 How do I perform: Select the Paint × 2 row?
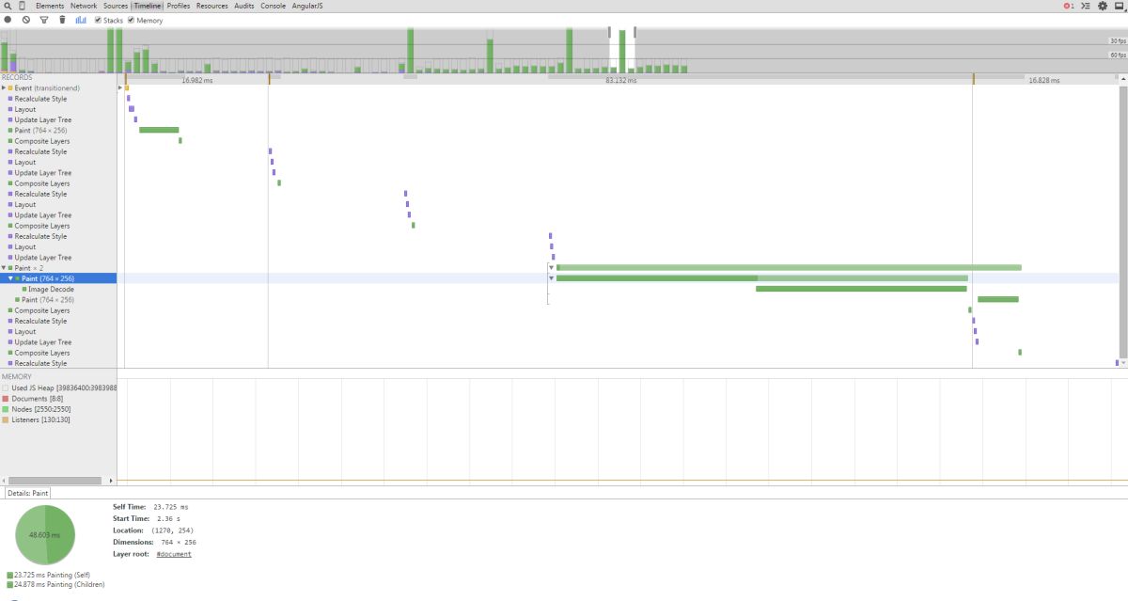tap(58, 268)
